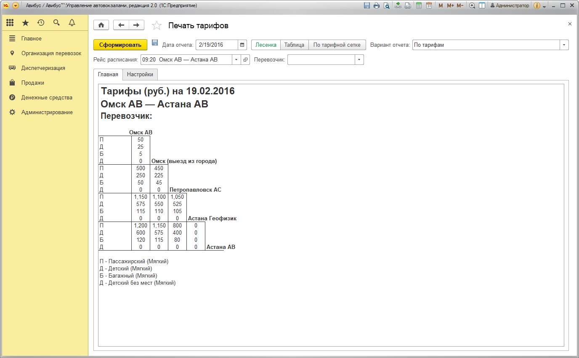This screenshot has height=358, width=579.
Task: Switch to the Настройки tab
Action: (140, 75)
